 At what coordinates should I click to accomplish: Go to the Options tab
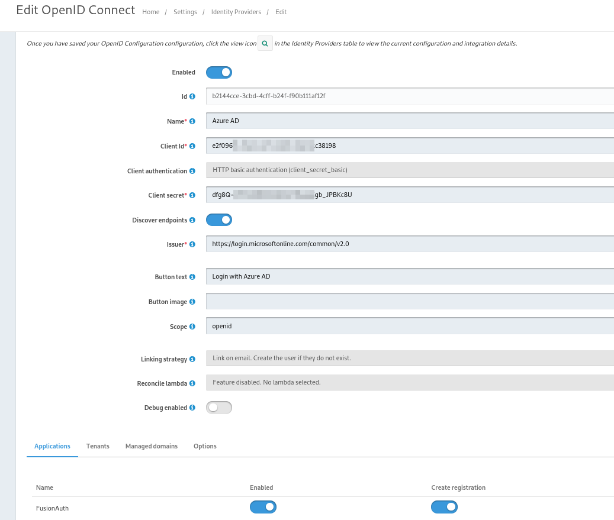coord(205,446)
